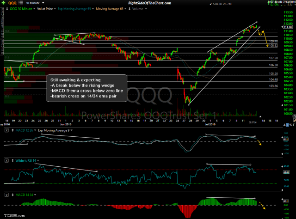
Task: Click the 104.48 support level label
Action: coord(273,79)
